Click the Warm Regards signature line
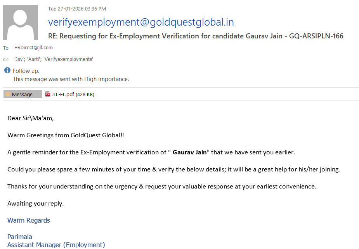 pos(29,220)
